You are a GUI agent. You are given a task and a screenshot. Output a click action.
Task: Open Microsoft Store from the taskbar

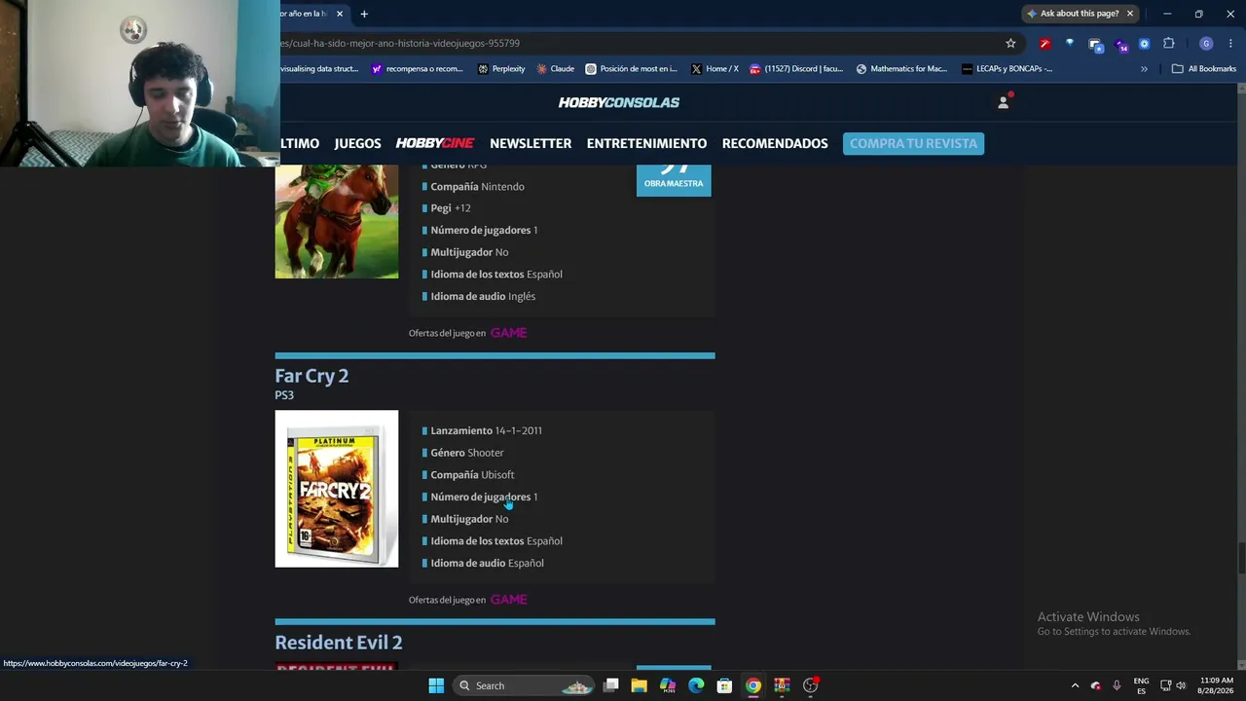pyautogui.click(x=724, y=685)
